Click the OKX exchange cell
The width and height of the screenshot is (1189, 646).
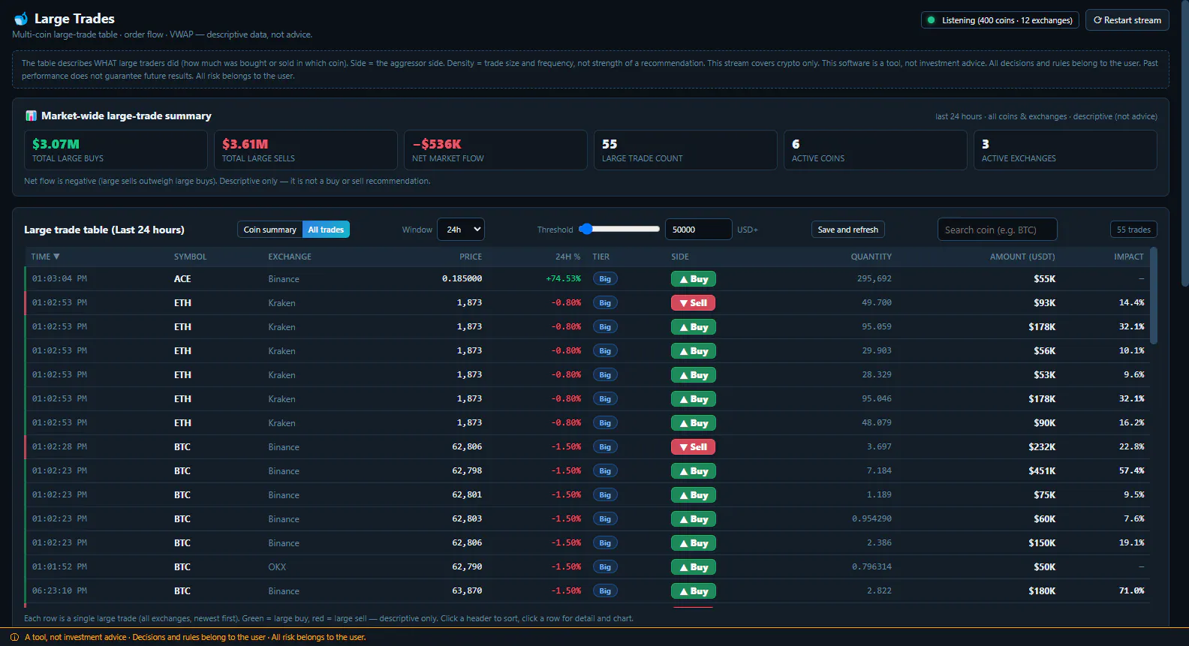277,567
